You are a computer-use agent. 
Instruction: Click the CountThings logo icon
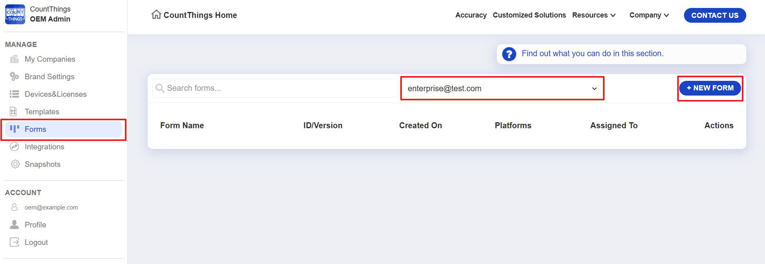click(15, 14)
